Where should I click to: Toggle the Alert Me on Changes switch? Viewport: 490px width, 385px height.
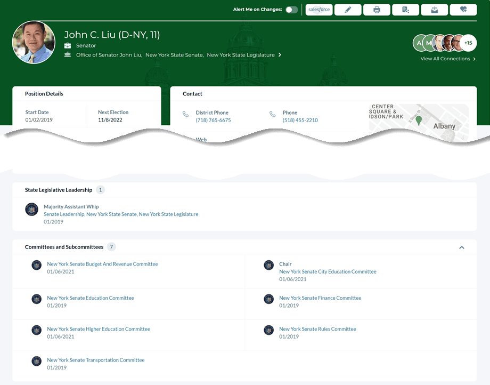tap(291, 10)
